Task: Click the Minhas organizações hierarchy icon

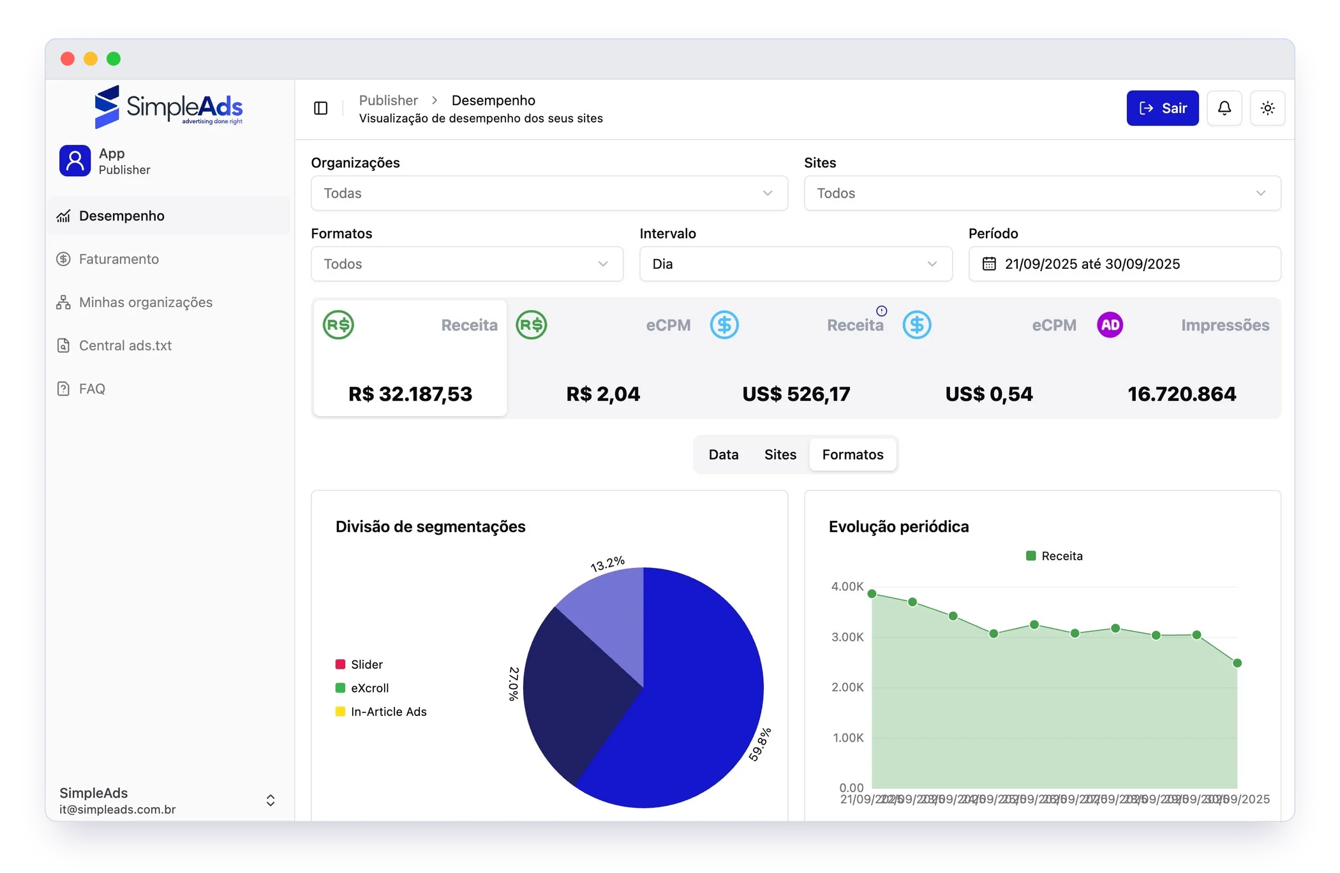Action: [x=63, y=302]
